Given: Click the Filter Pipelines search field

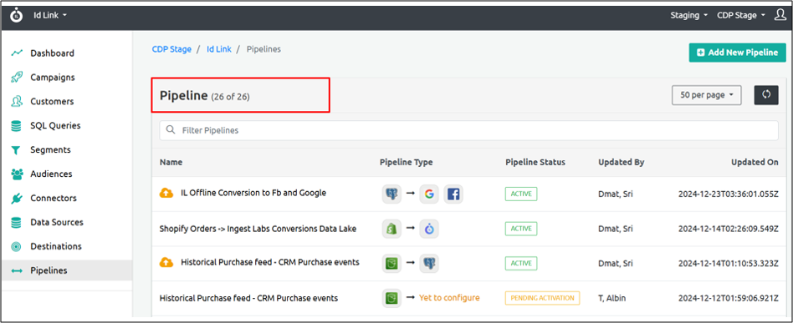Looking at the screenshot, I should [468, 130].
